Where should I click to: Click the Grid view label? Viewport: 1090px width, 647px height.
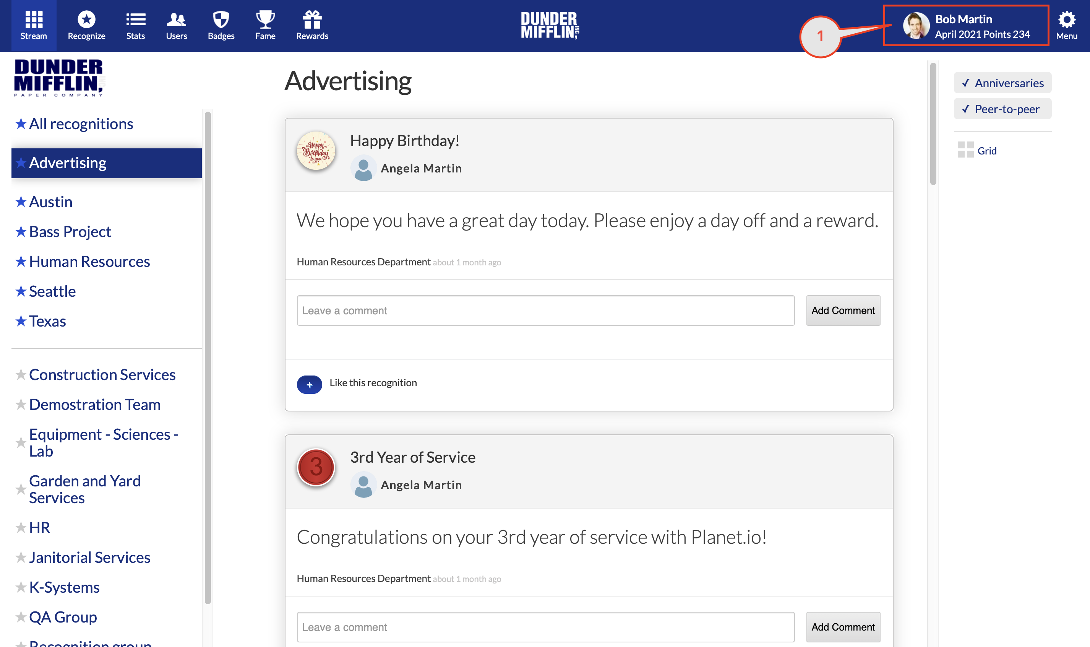[x=986, y=151]
